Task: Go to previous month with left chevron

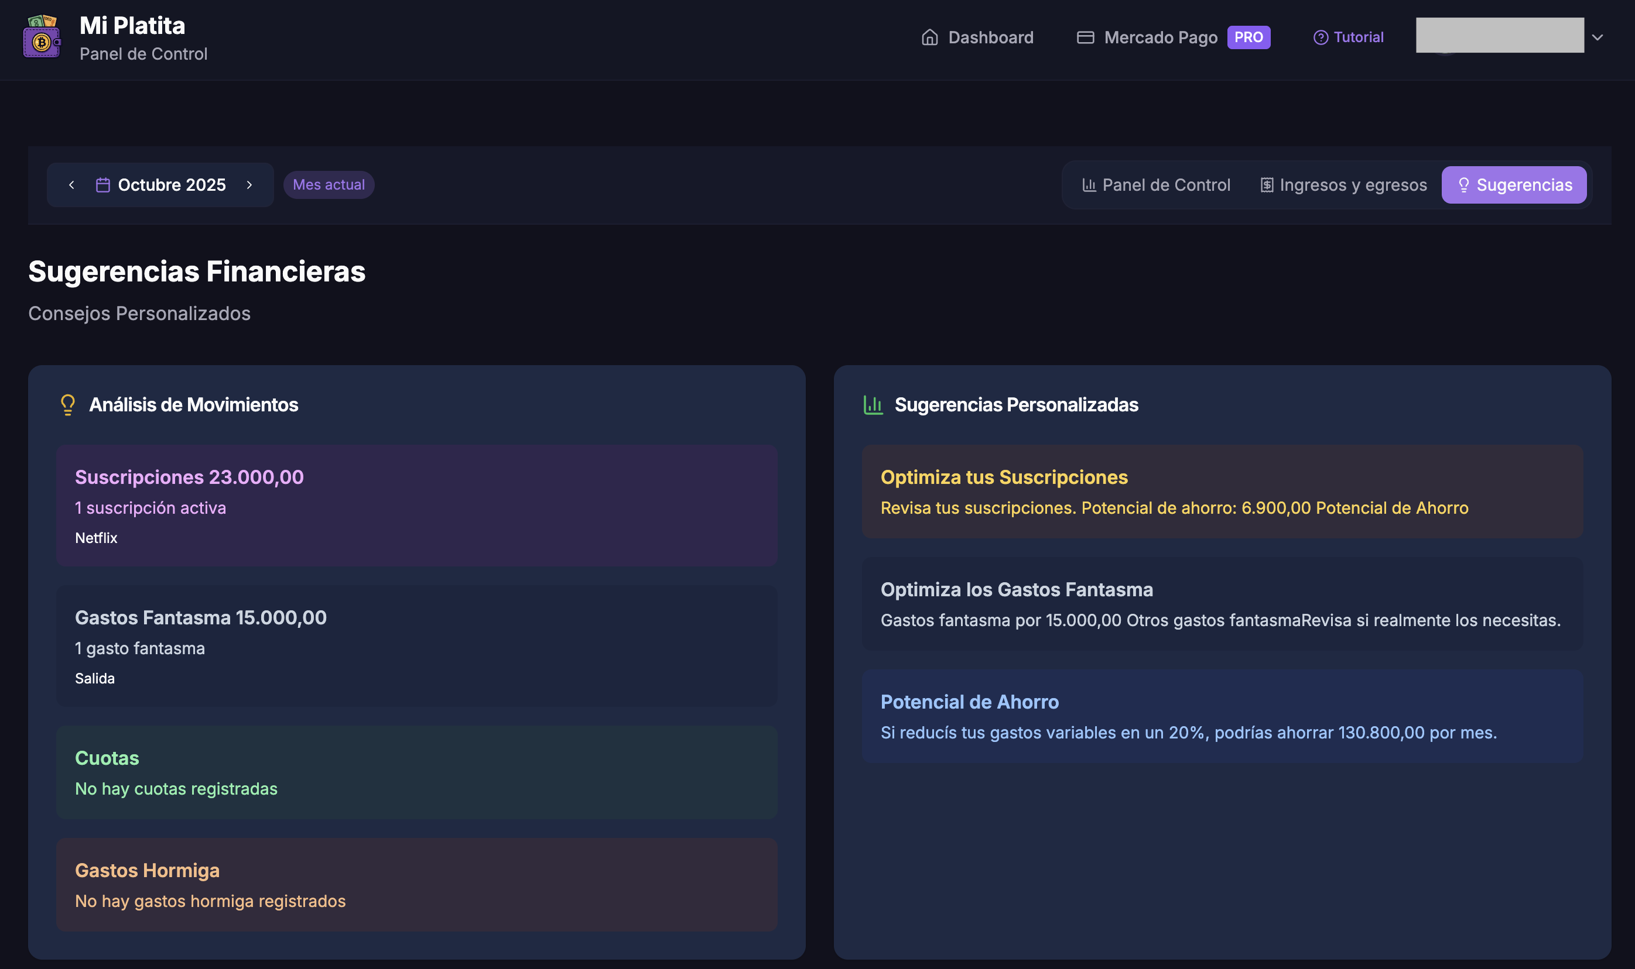Action: pos(71,185)
